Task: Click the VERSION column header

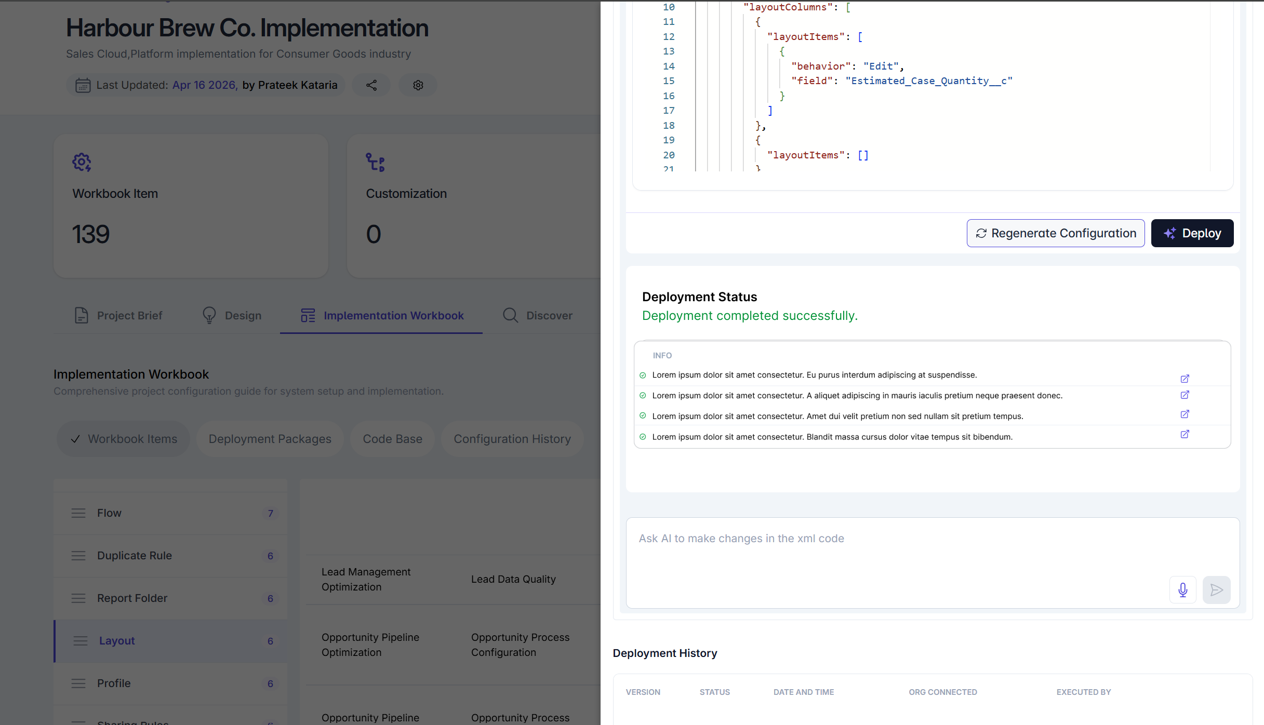Action: [x=643, y=692]
